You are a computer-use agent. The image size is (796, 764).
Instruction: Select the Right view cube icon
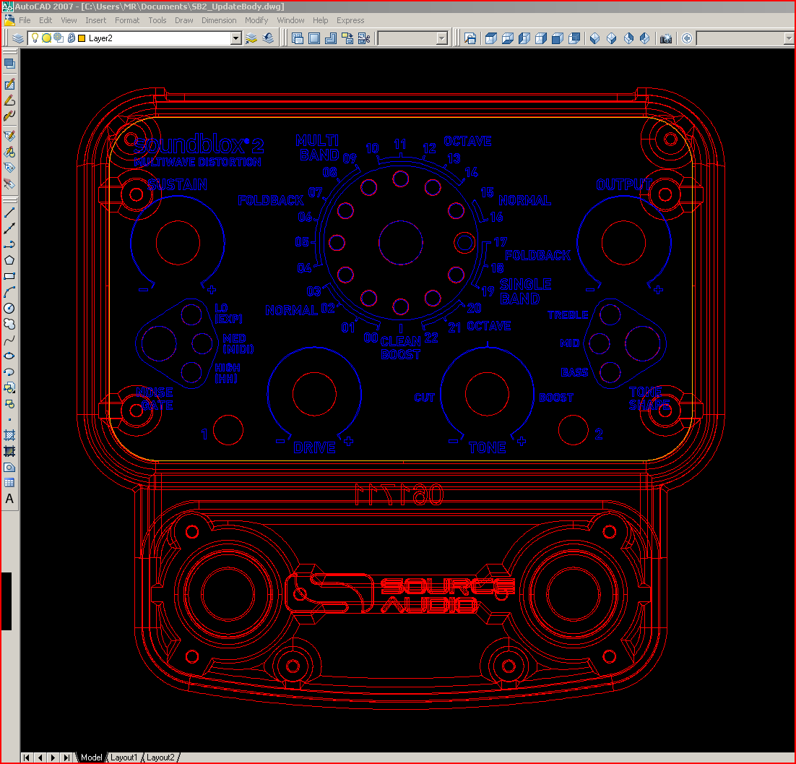(x=541, y=38)
